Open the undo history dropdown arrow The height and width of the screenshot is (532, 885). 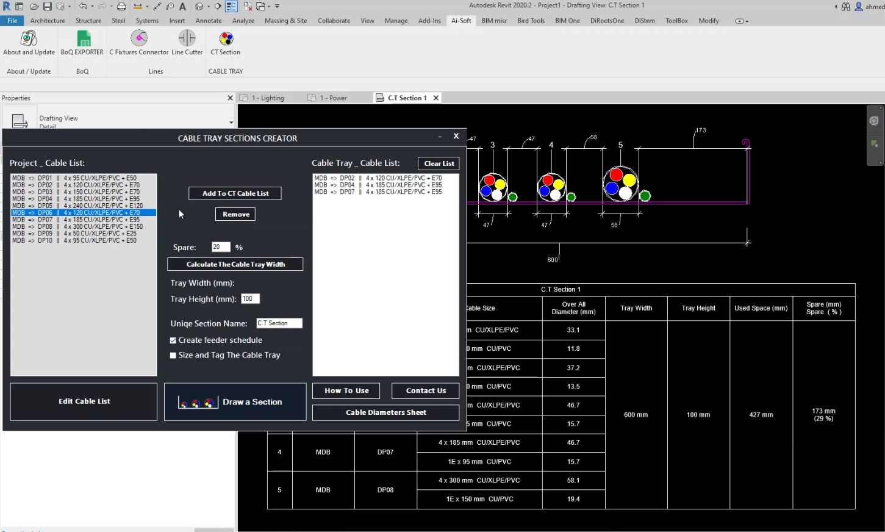(93, 6)
